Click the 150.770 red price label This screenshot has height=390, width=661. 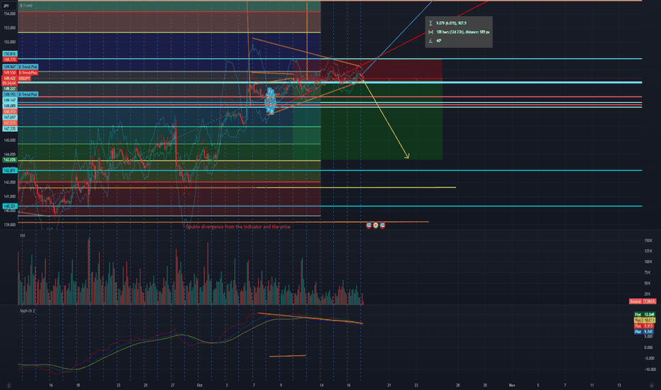[x=10, y=60]
